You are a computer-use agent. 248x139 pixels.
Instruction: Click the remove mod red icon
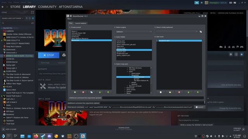point(179,92)
